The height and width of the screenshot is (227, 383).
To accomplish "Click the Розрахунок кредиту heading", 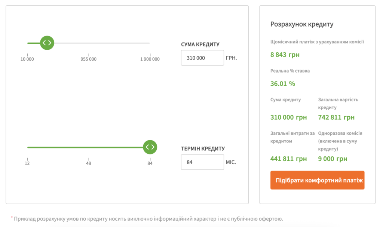I will tap(302, 24).
